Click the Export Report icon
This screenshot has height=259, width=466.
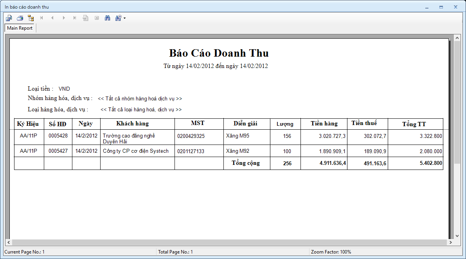(9, 18)
